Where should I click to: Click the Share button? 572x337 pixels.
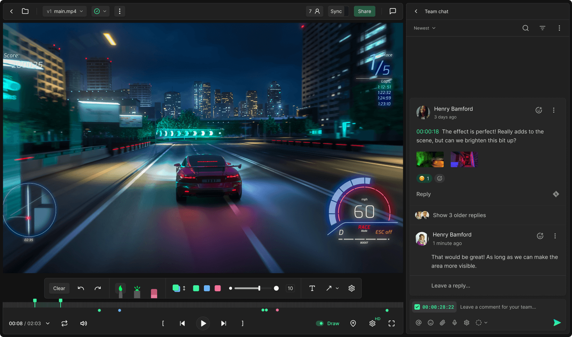point(364,11)
